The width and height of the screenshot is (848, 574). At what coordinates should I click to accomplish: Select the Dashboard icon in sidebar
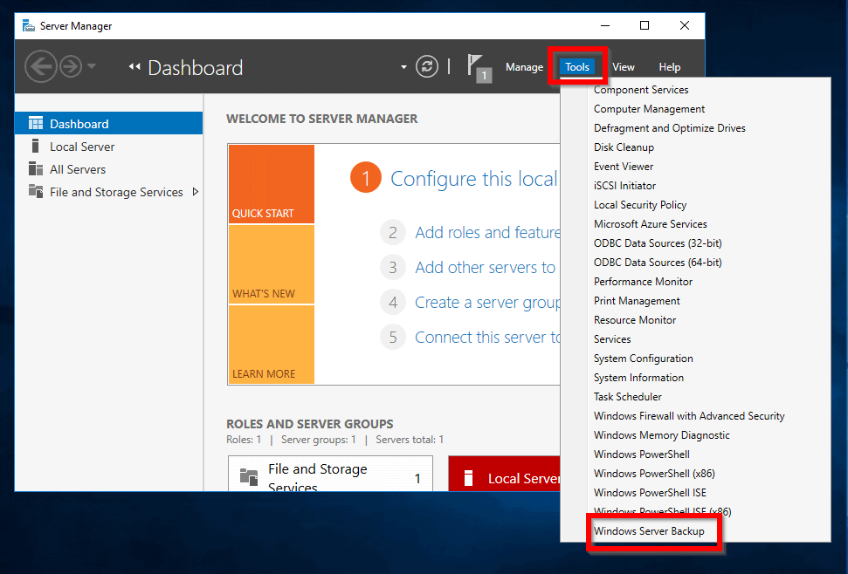click(36, 124)
